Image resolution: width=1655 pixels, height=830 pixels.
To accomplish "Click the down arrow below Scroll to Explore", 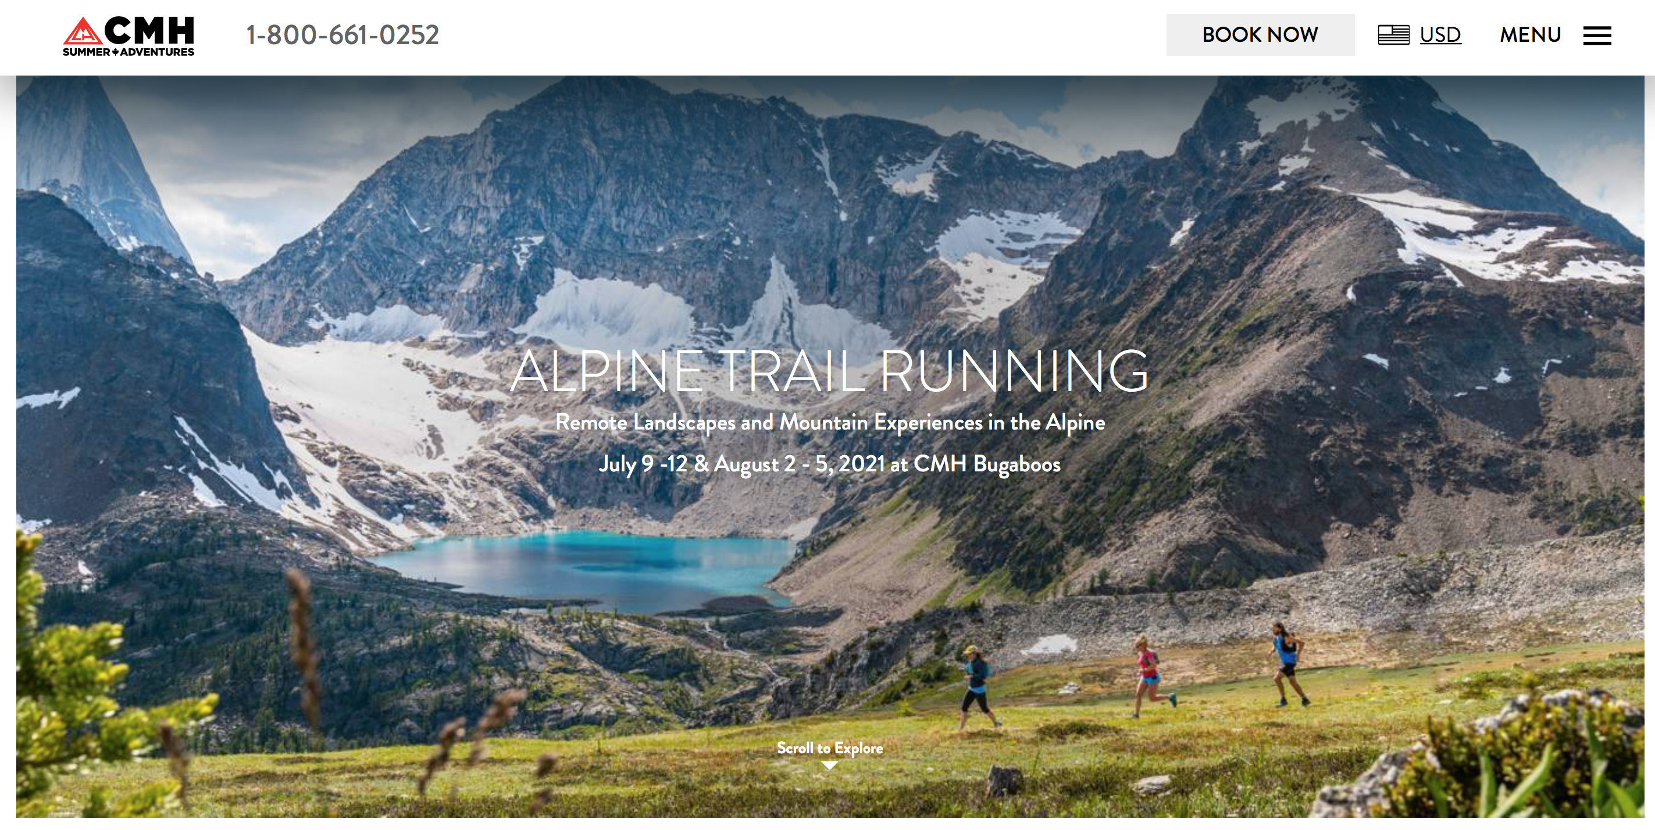I will click(829, 765).
